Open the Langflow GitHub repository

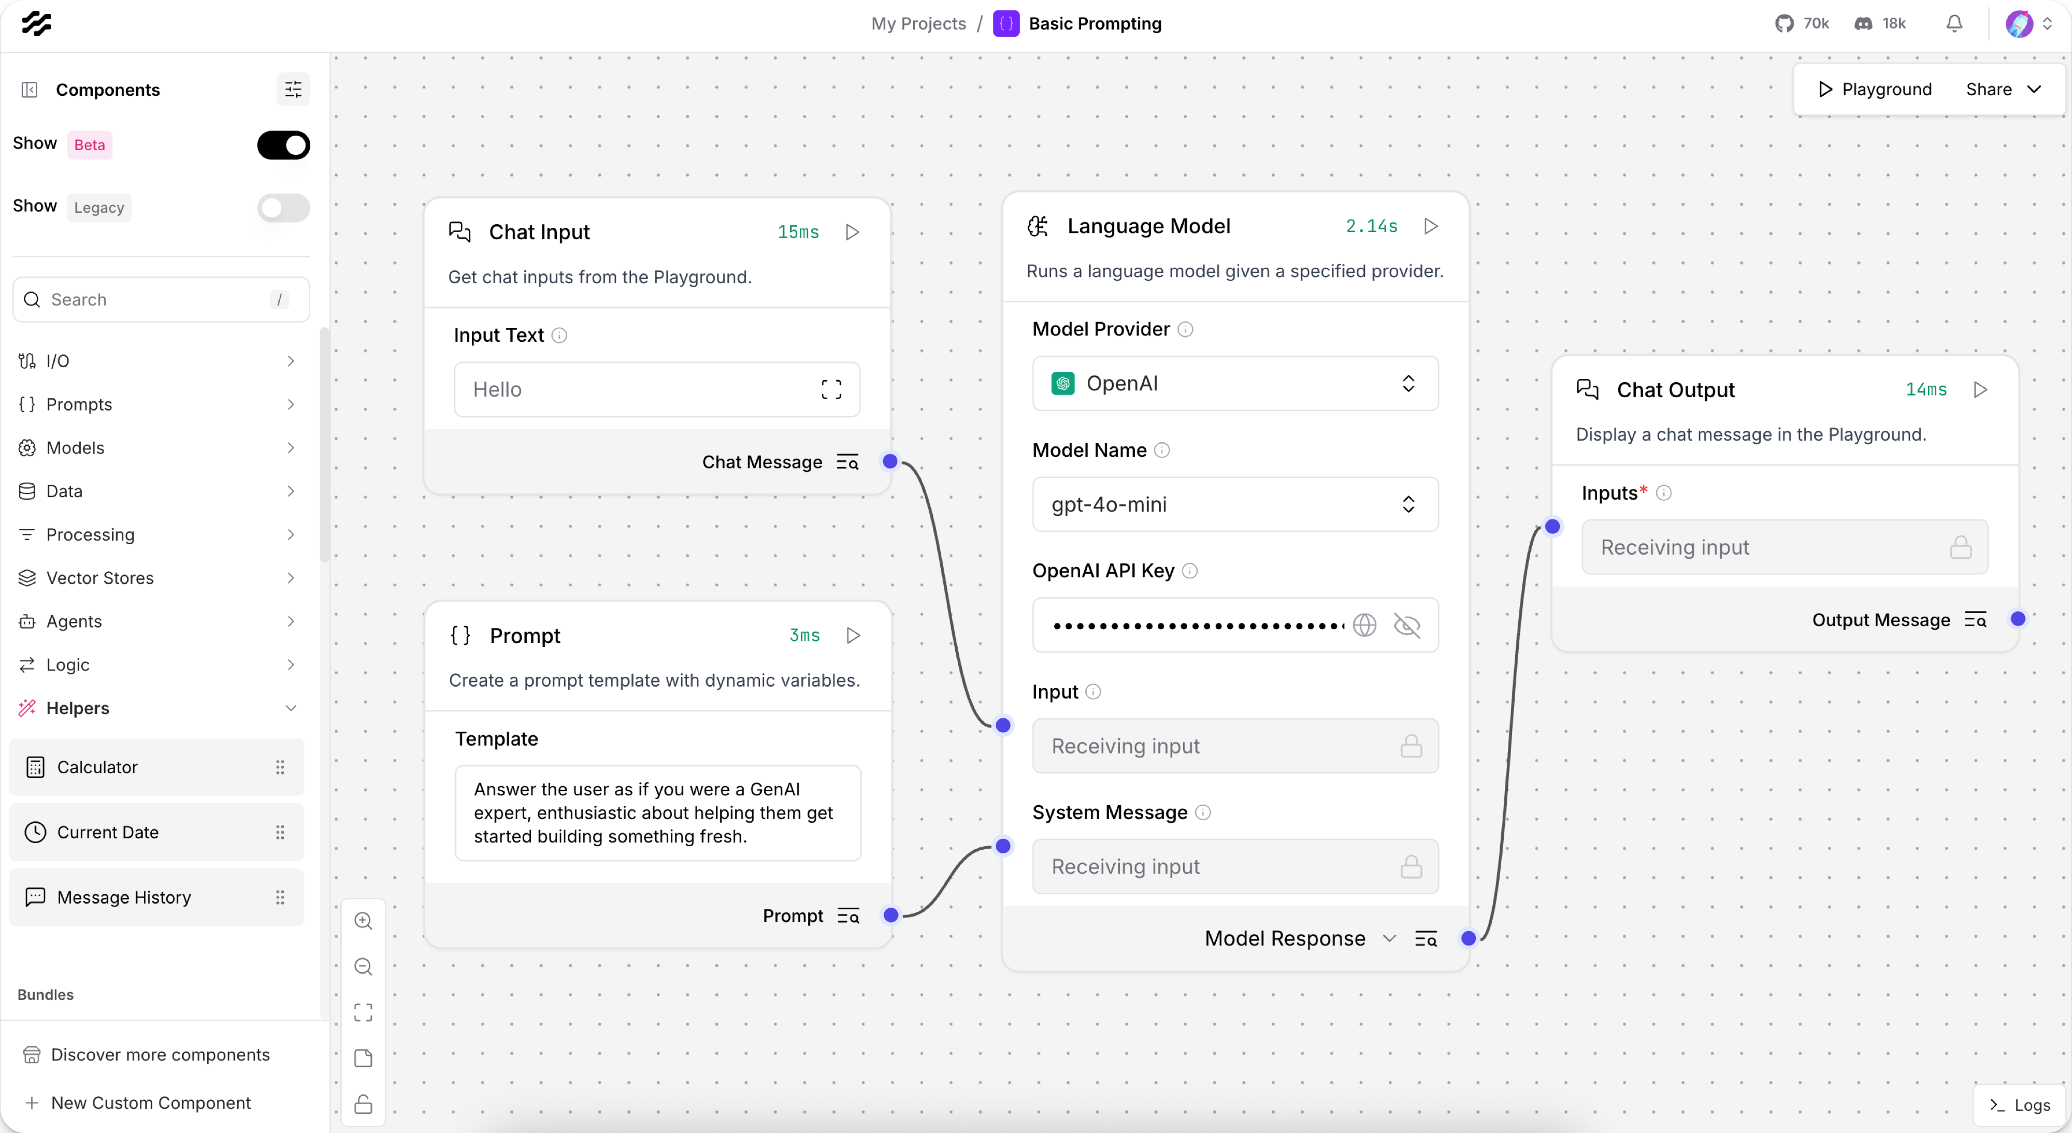click(x=1801, y=23)
